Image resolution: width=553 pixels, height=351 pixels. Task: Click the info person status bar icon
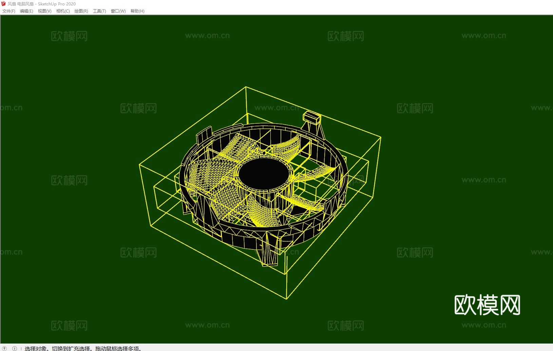point(14,348)
